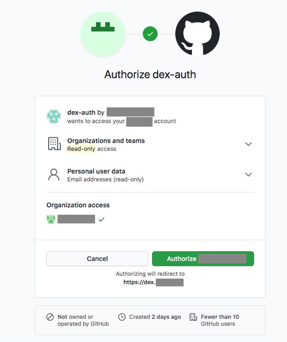Click the building icon next to Fewer than 10
Viewport: 287px width, 342px height.
tap(193, 317)
